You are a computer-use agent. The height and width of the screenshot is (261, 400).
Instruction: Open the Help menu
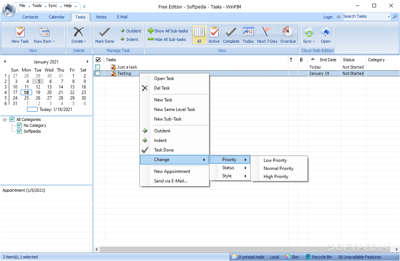(67, 6)
